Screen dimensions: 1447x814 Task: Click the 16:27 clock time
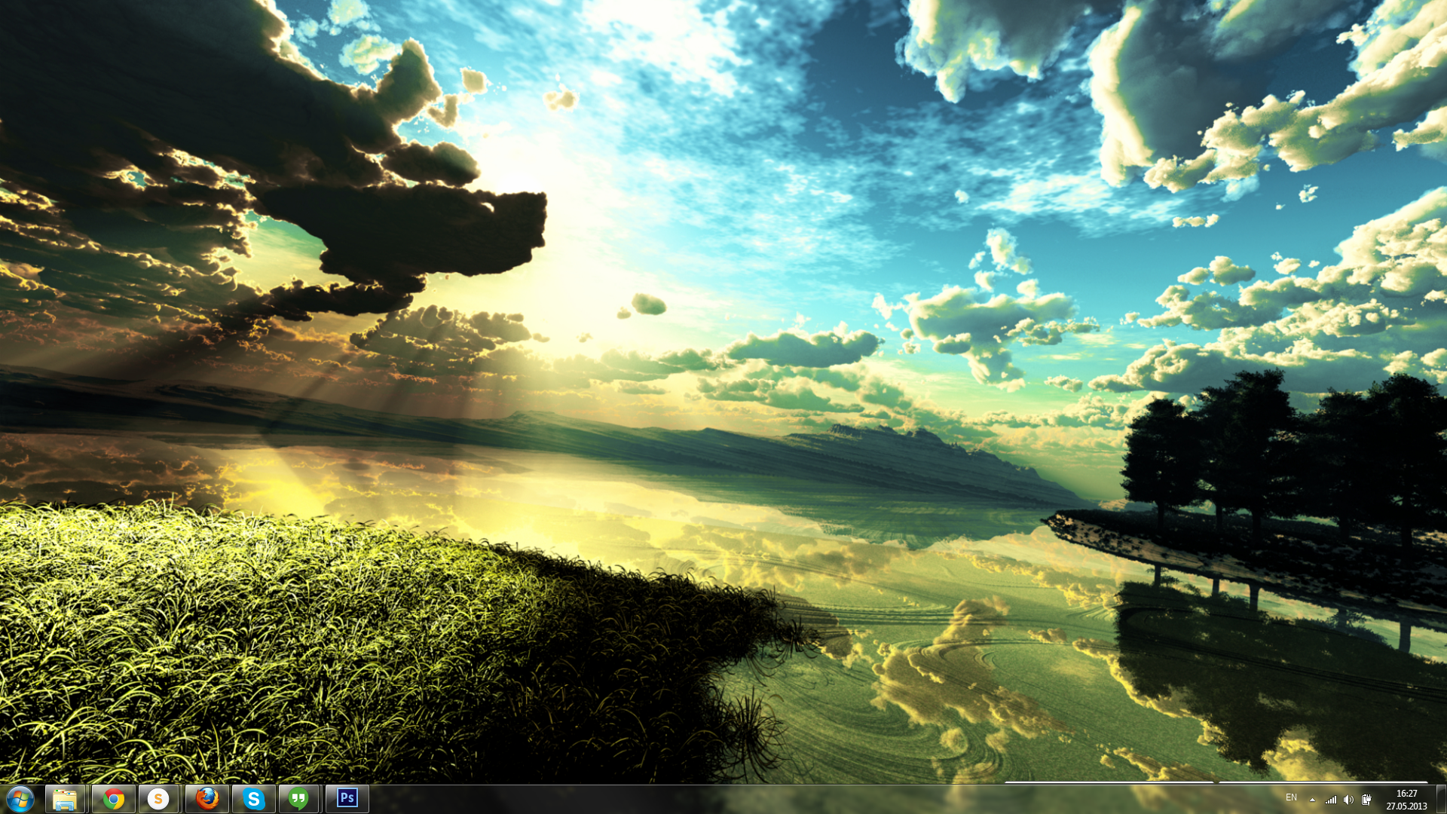pyautogui.click(x=1406, y=794)
